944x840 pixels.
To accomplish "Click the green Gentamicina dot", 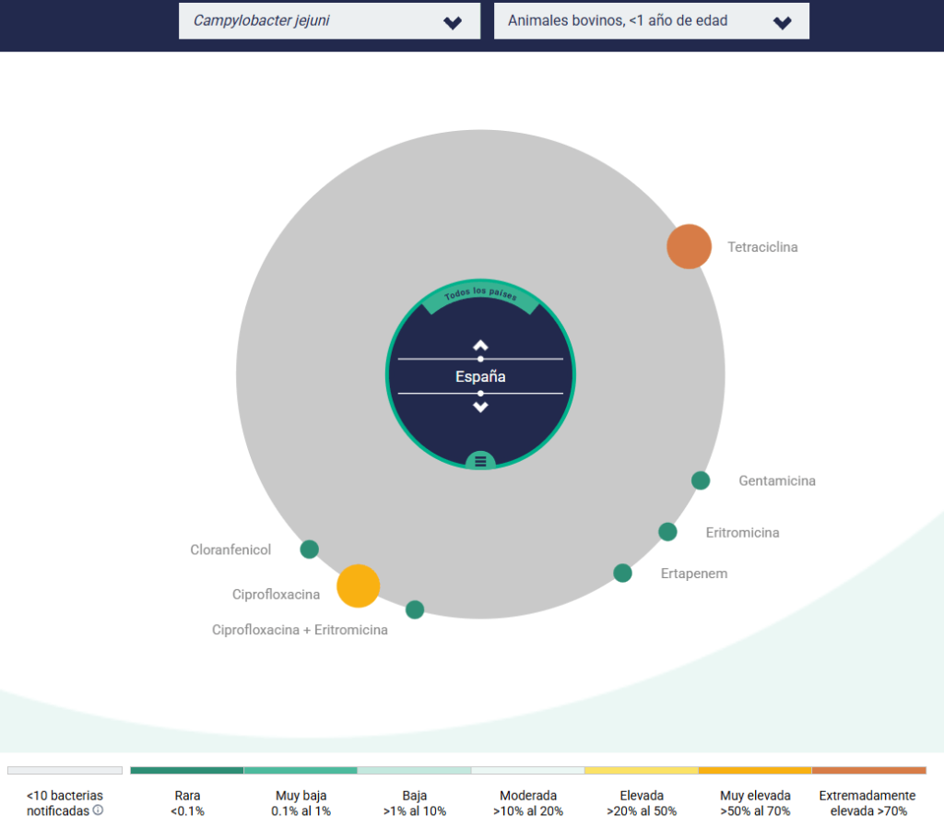I will click(x=701, y=480).
